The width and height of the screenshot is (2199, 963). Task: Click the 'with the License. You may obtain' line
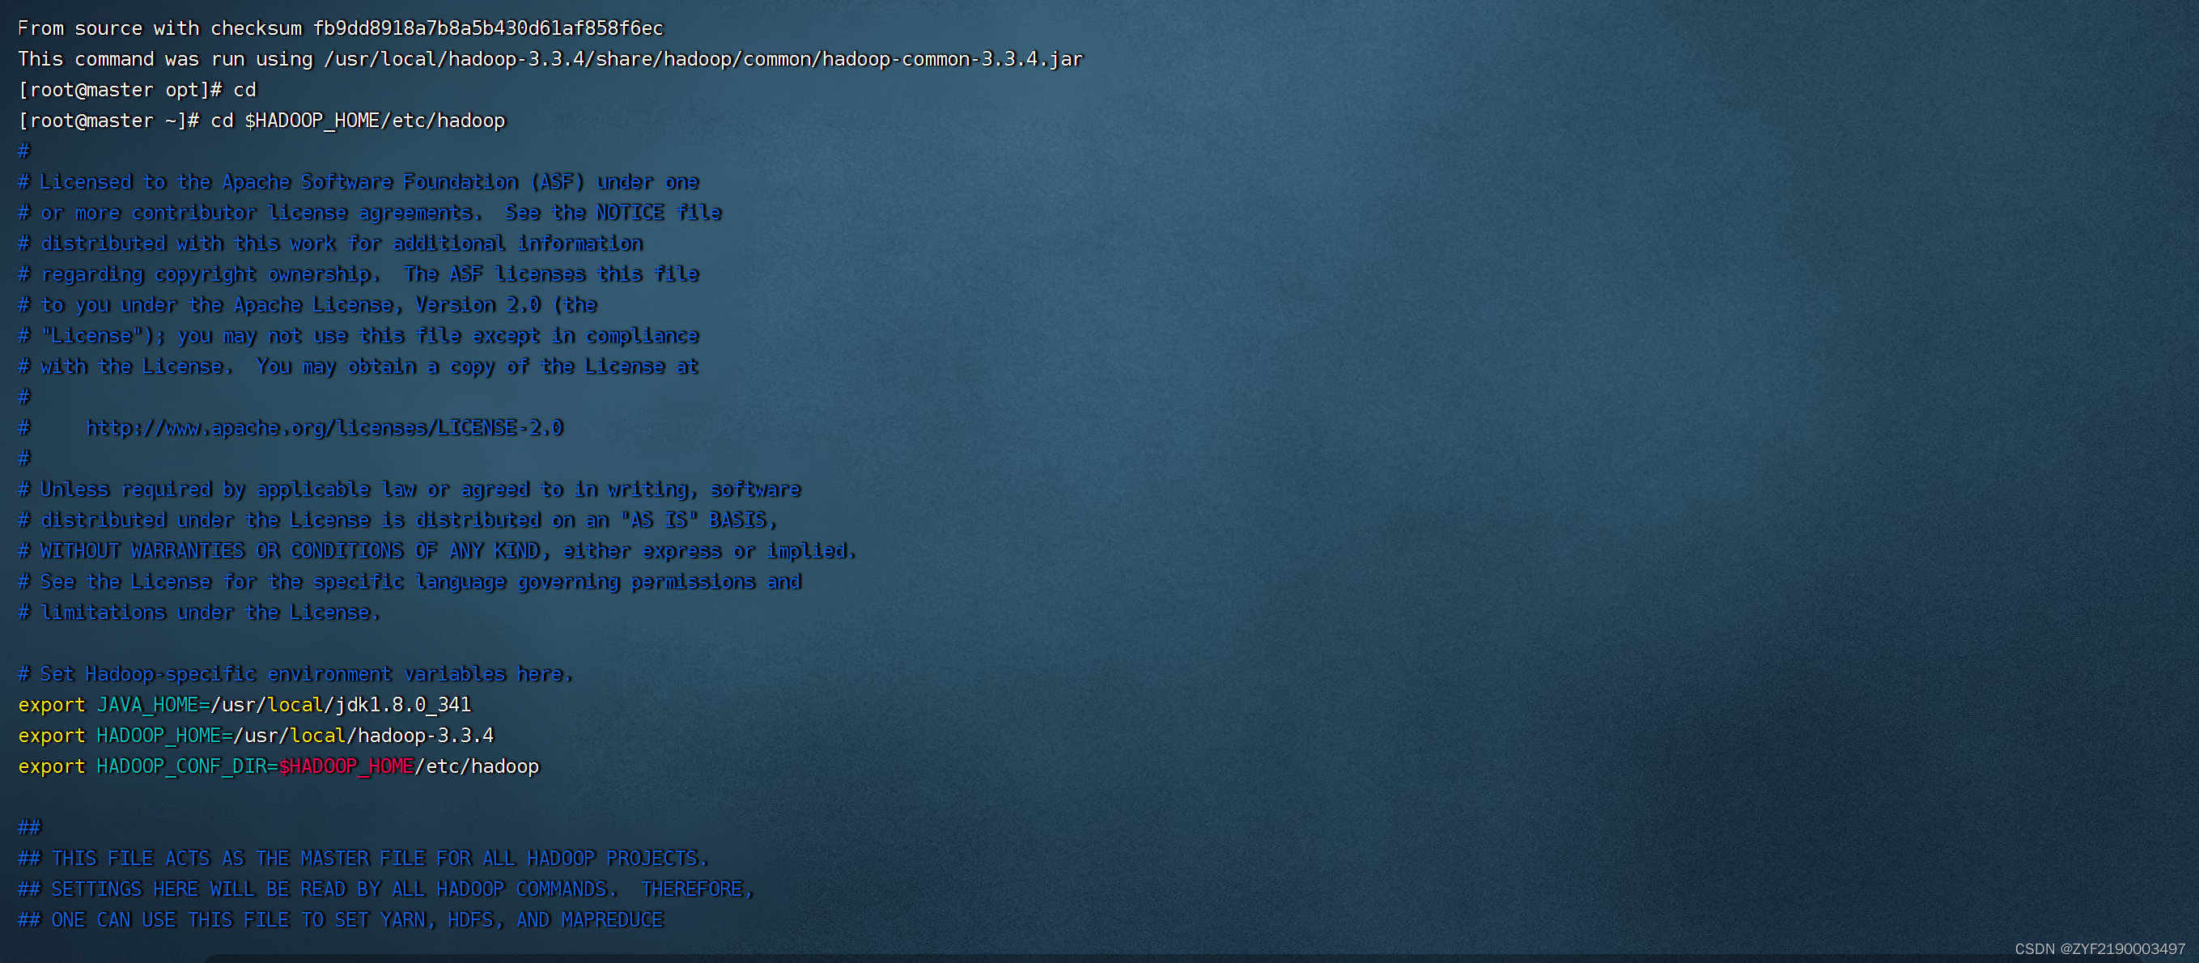[x=359, y=367]
